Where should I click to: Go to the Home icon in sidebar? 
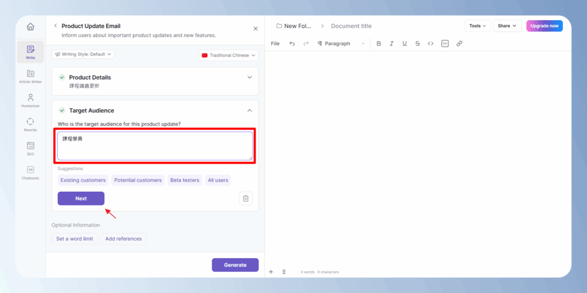(x=30, y=27)
